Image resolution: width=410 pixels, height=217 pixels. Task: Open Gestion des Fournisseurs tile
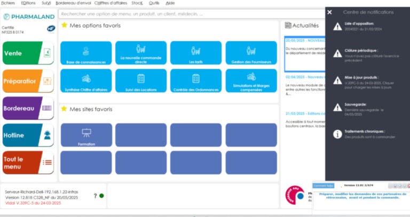[251, 53]
